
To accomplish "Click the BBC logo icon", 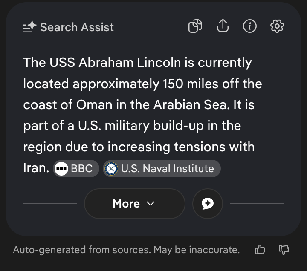I will tap(62, 169).
